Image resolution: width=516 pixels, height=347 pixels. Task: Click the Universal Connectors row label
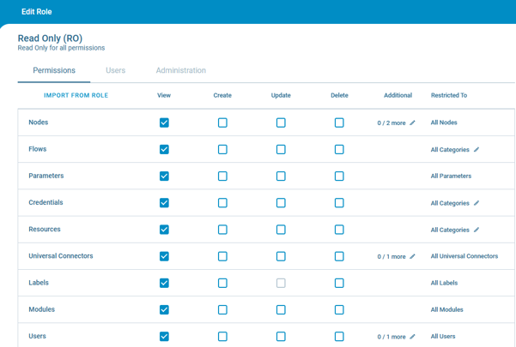click(x=60, y=256)
